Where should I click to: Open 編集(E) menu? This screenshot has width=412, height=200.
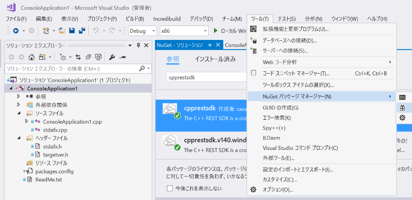44,19
